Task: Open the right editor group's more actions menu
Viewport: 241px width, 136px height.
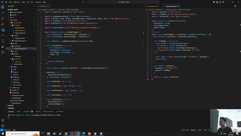Action: point(238,6)
